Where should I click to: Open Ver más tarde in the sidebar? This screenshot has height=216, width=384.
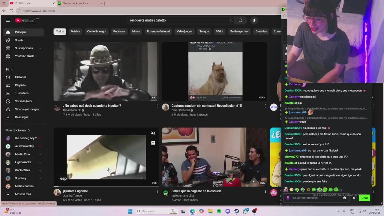point(24,101)
